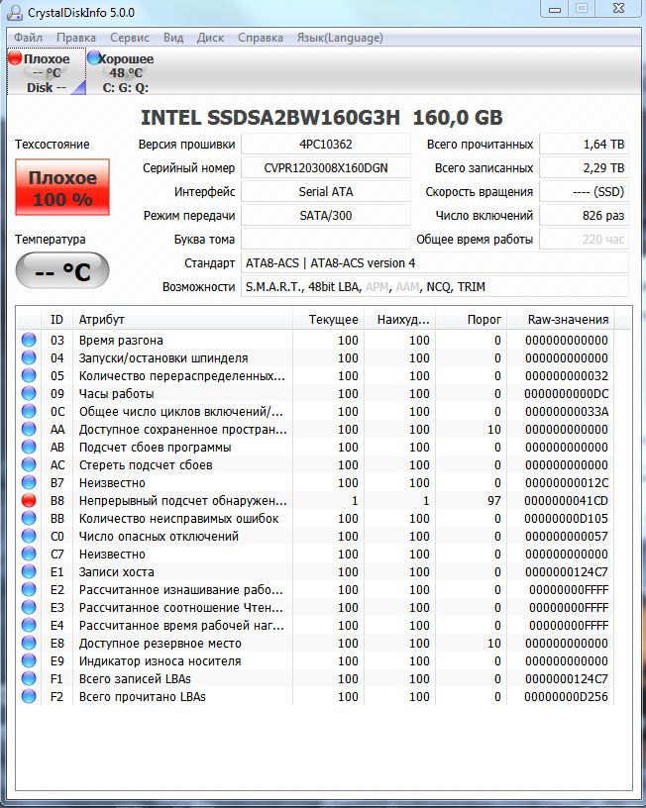The width and height of the screenshot is (646, 808).
Task: Click the Всего записанных value 2,29 ТВ
Action: pyautogui.click(x=585, y=168)
